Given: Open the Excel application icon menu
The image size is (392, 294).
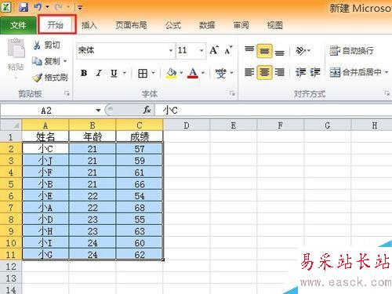Looking at the screenshot, I should point(5,7).
